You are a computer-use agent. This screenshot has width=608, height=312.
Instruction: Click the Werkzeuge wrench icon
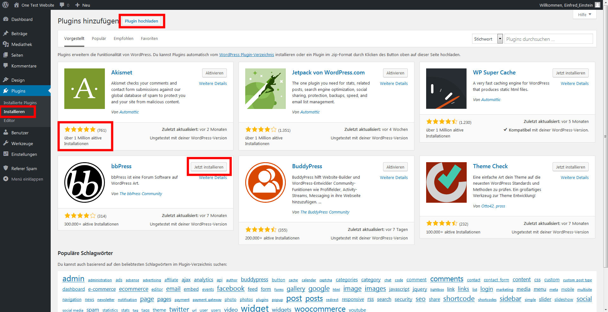6,143
